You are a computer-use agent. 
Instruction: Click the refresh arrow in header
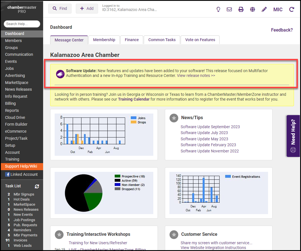pos(292,9)
